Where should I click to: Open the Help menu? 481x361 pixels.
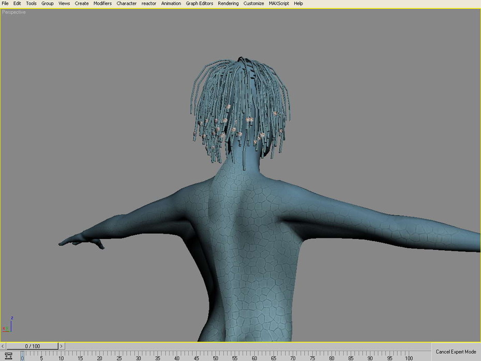[x=298, y=4]
